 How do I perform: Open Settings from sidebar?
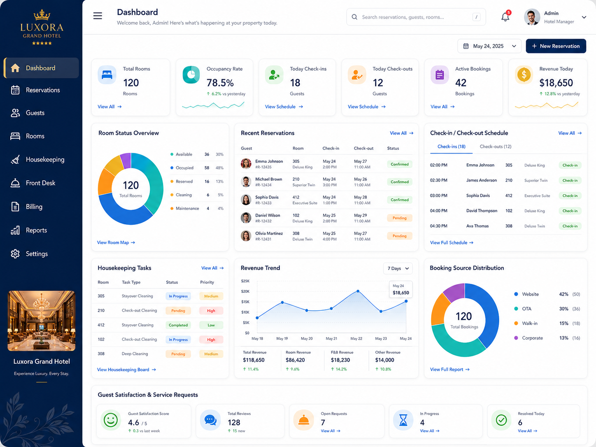pos(42,254)
